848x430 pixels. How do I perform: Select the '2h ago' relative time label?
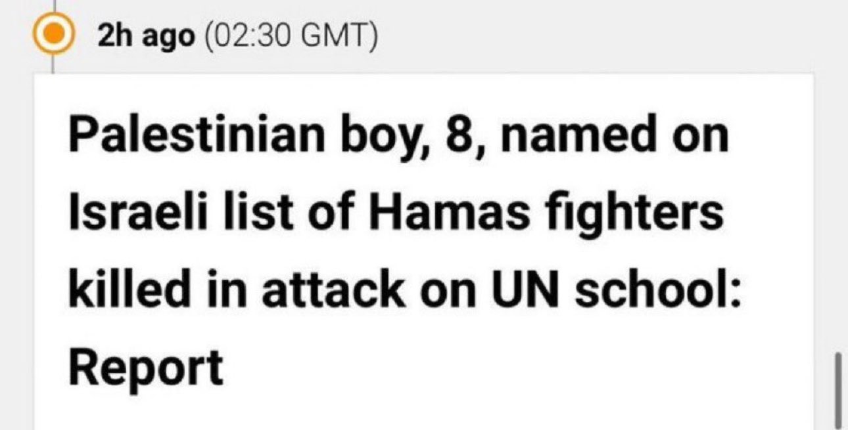[x=145, y=36]
